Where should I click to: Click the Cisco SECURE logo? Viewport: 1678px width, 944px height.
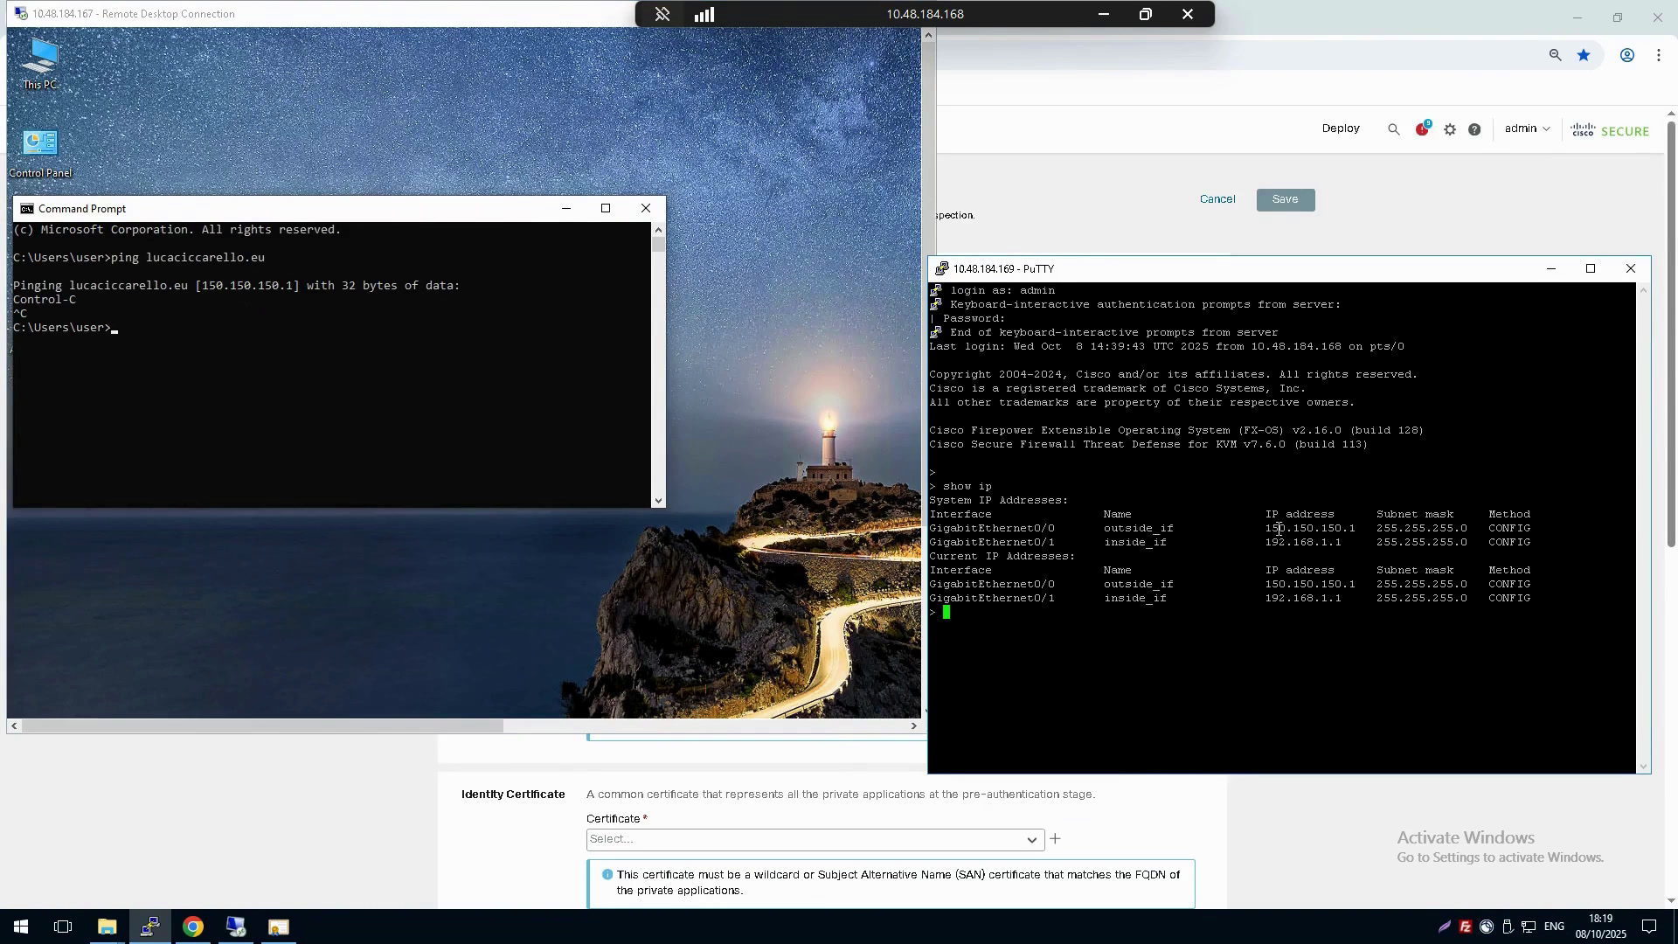[x=1610, y=130]
